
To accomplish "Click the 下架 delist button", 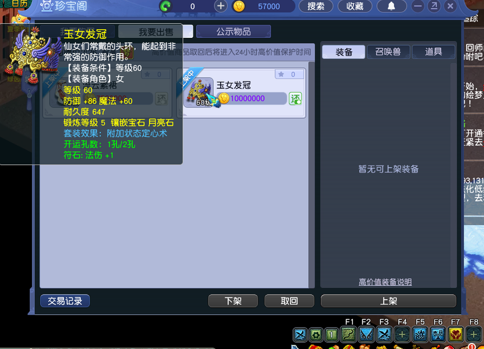I will 233,301.
